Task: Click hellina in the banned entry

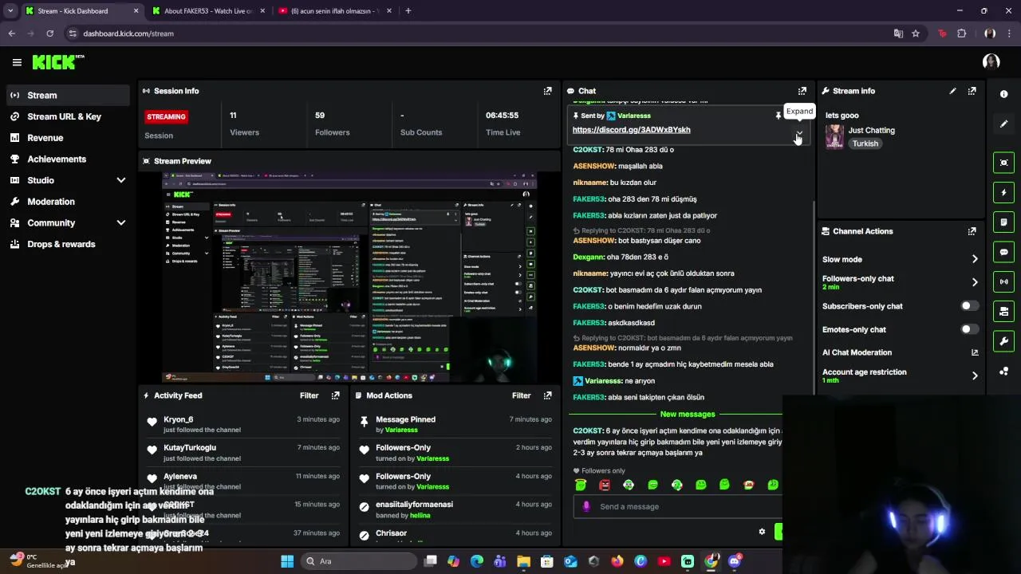Action: 420,515
